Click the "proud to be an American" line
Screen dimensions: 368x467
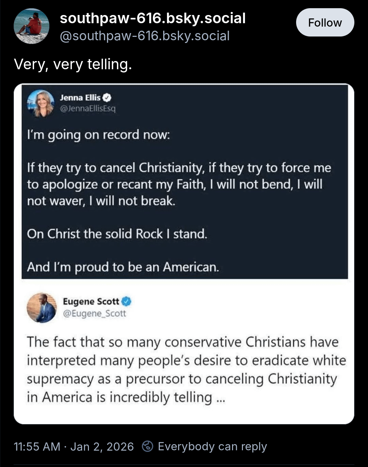pos(123,267)
